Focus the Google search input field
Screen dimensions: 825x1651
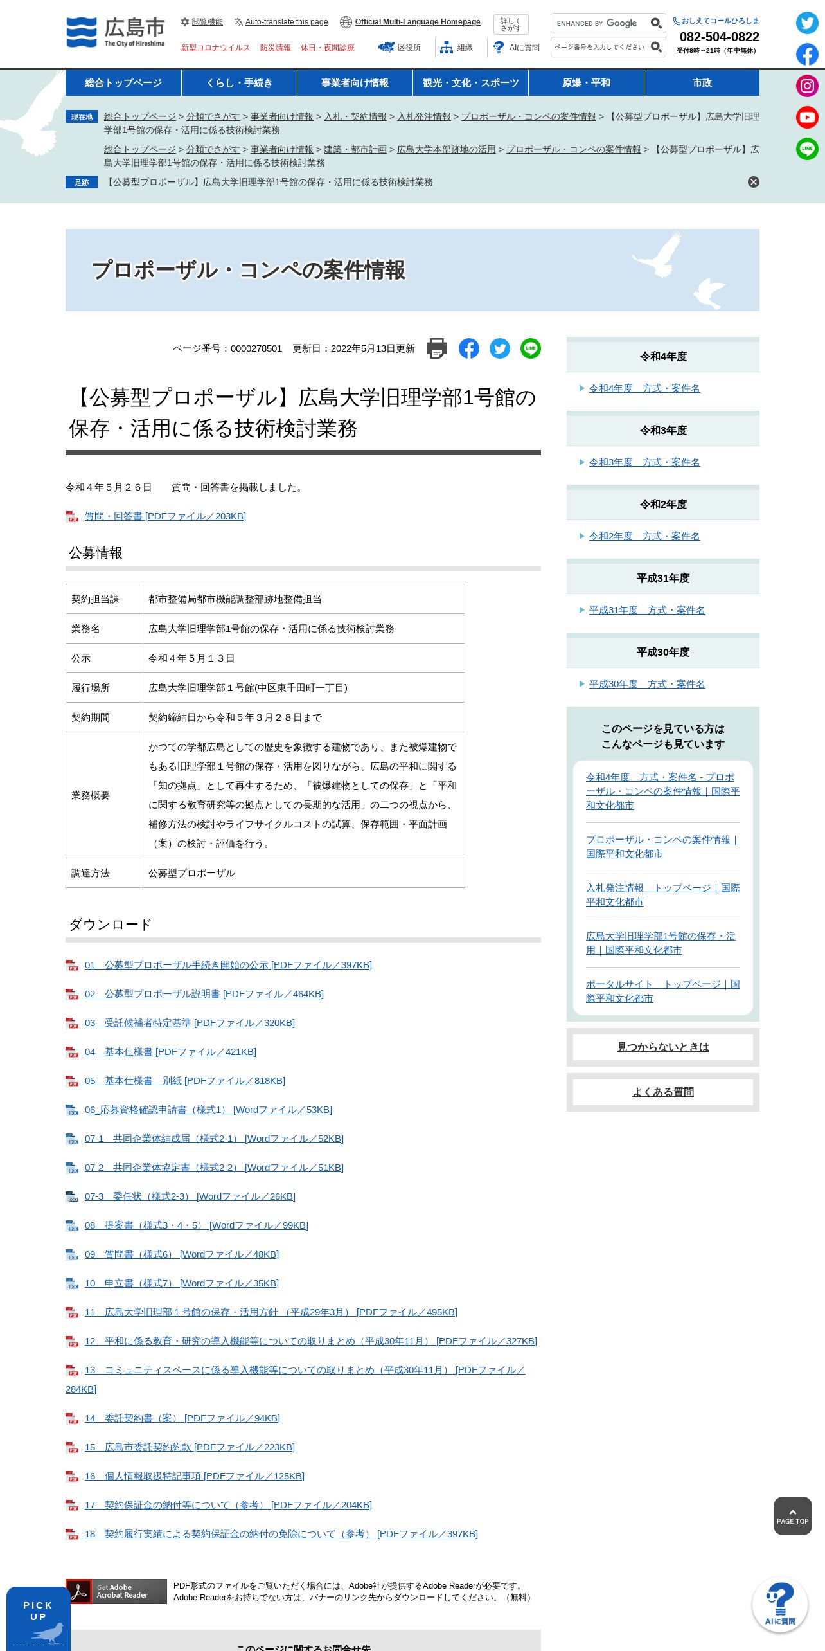tap(600, 23)
